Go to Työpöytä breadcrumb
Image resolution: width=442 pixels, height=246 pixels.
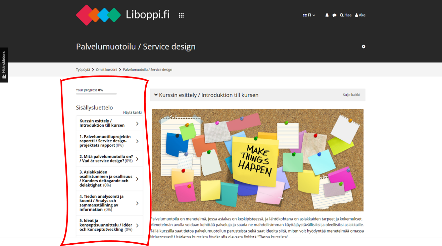[x=83, y=70]
